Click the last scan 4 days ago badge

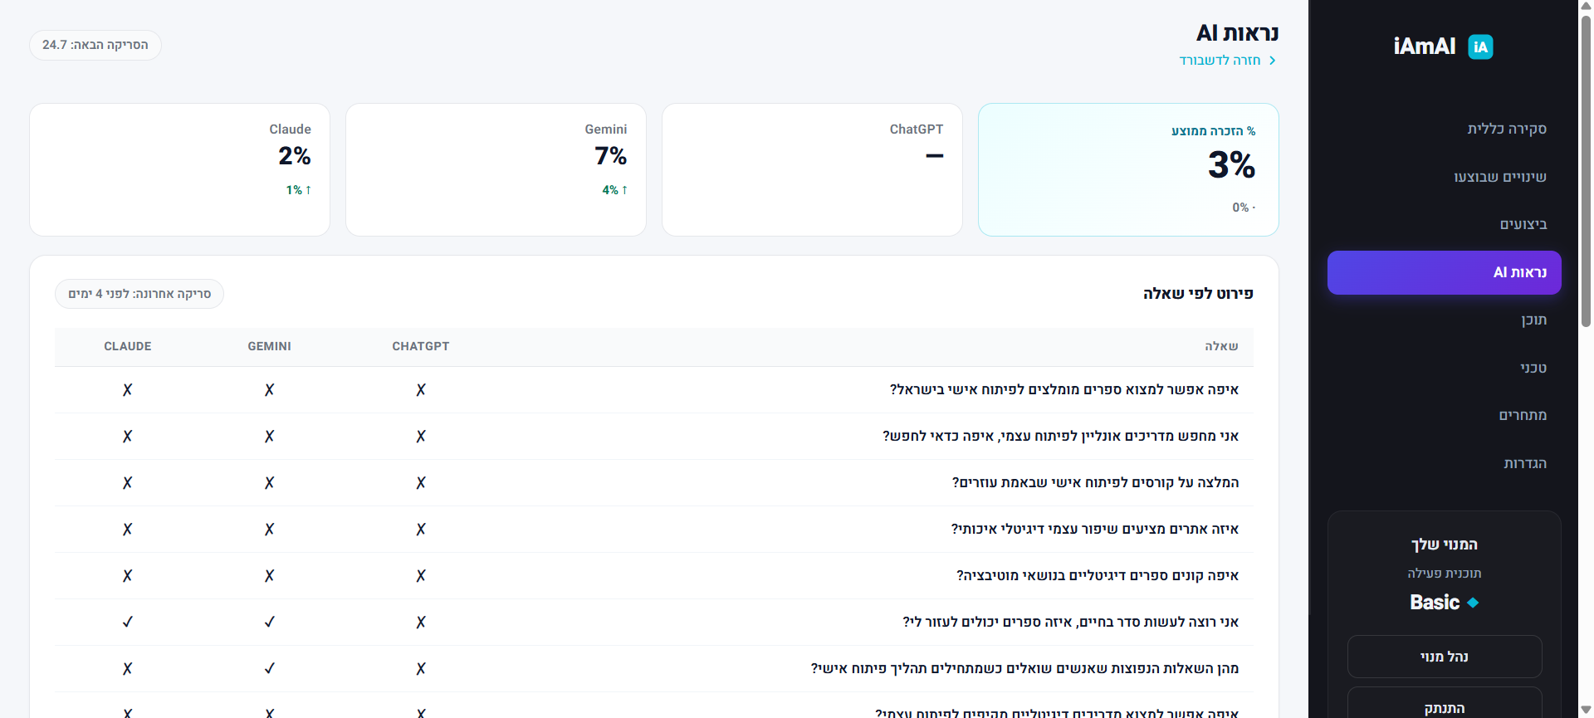pyautogui.click(x=139, y=294)
